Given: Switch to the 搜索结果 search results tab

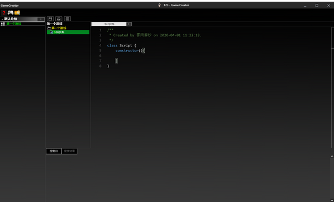Looking at the screenshot, I should pos(69,151).
